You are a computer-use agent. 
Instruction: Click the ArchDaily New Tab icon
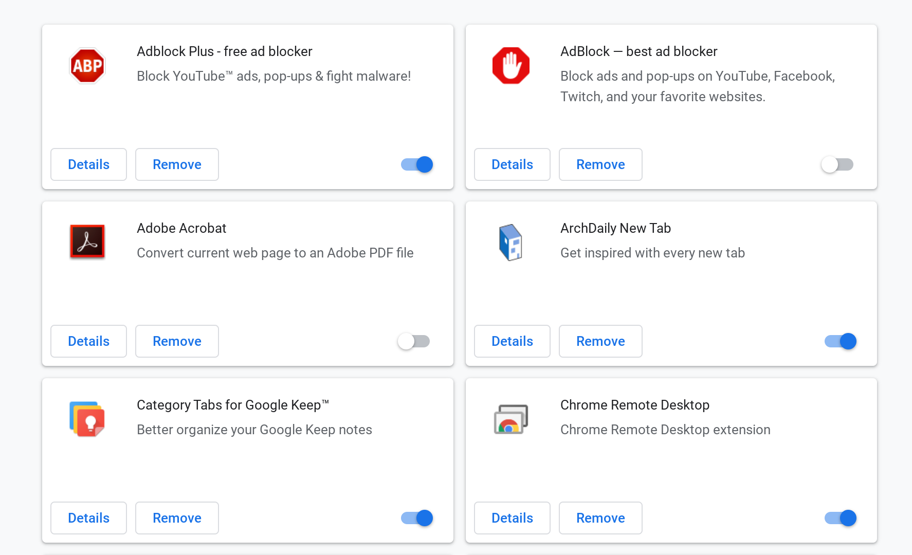tap(511, 242)
